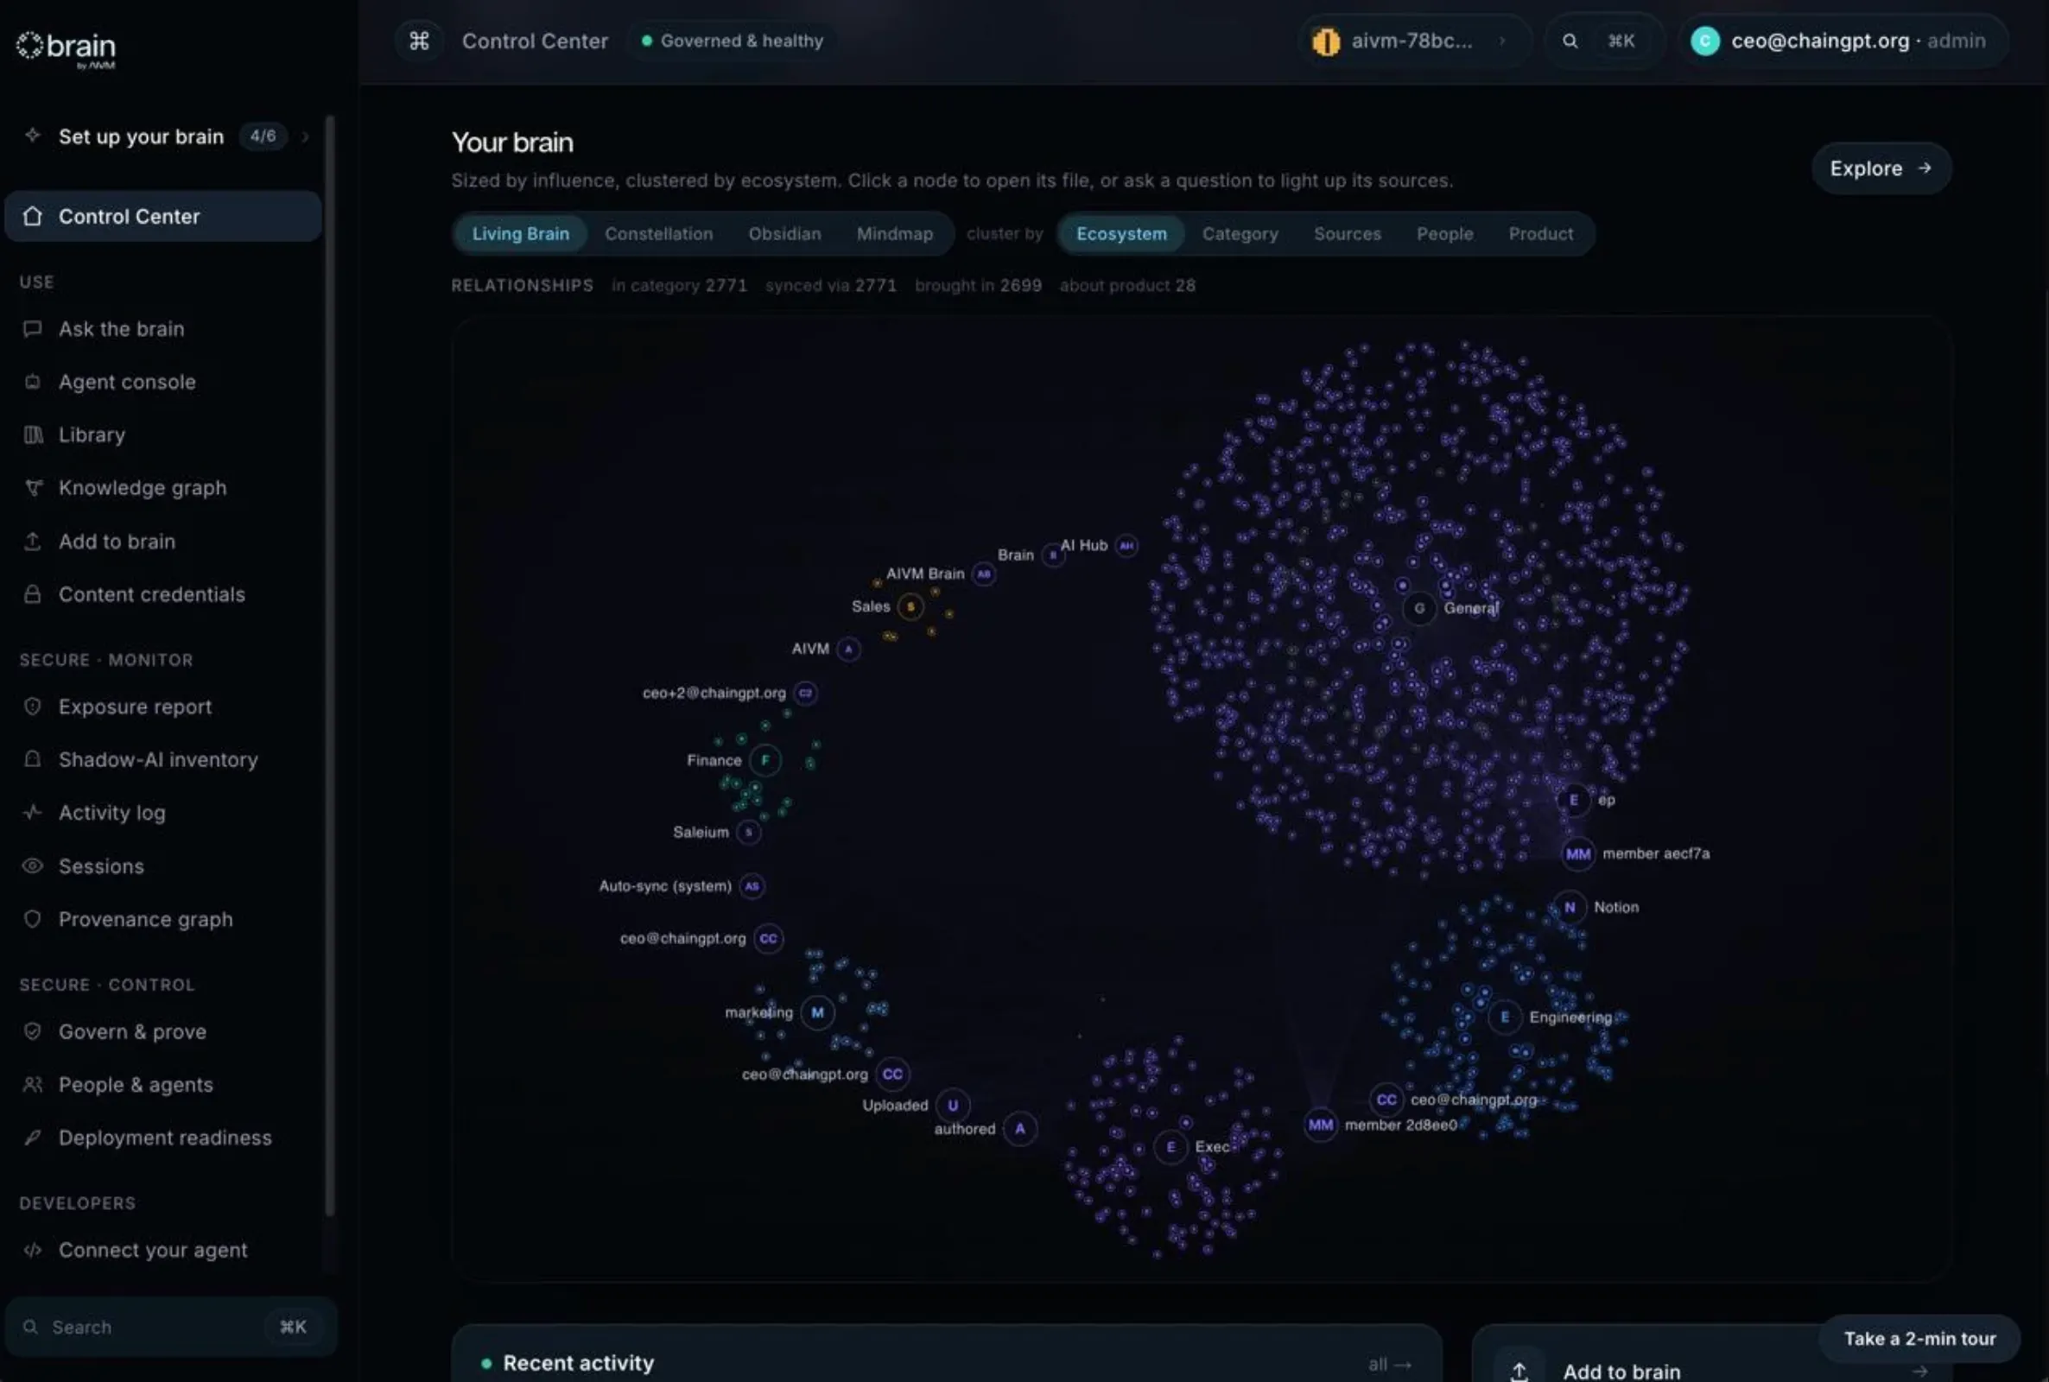Cluster by Ecosystem
Image resolution: width=2049 pixels, height=1382 pixels.
pos(1121,233)
